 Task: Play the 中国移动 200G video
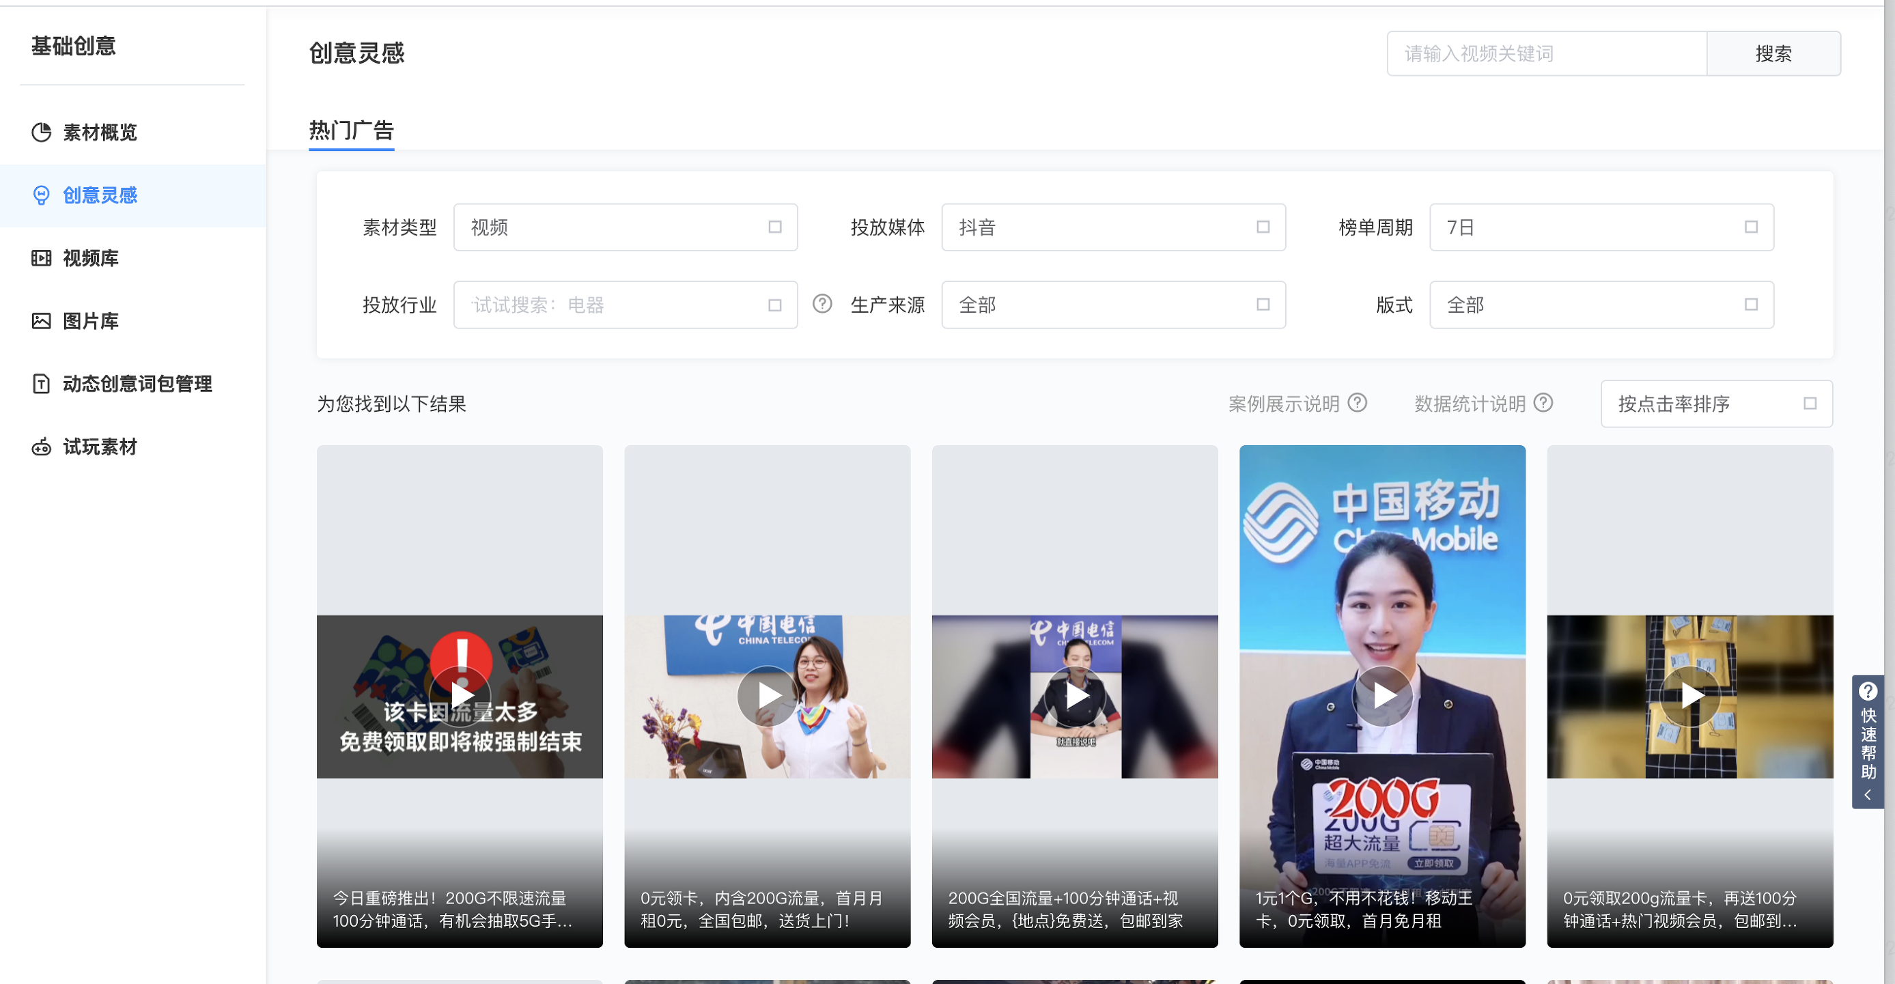point(1384,696)
